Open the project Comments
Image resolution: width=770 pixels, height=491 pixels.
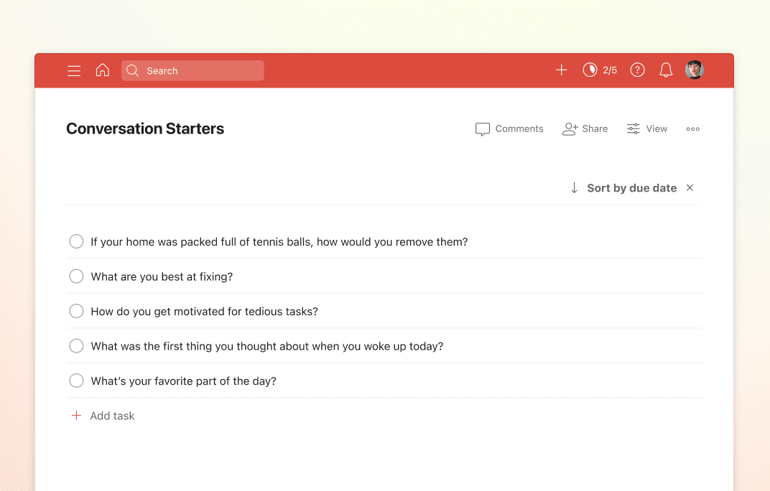[x=509, y=129]
